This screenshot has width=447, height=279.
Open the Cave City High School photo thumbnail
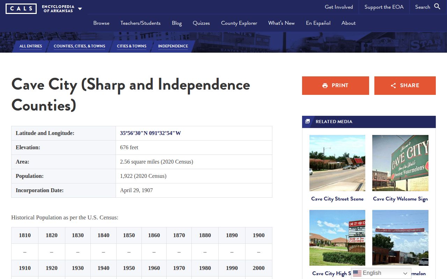point(337,238)
